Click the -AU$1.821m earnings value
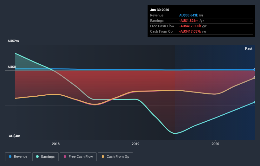The image size is (260, 166). click(189, 21)
